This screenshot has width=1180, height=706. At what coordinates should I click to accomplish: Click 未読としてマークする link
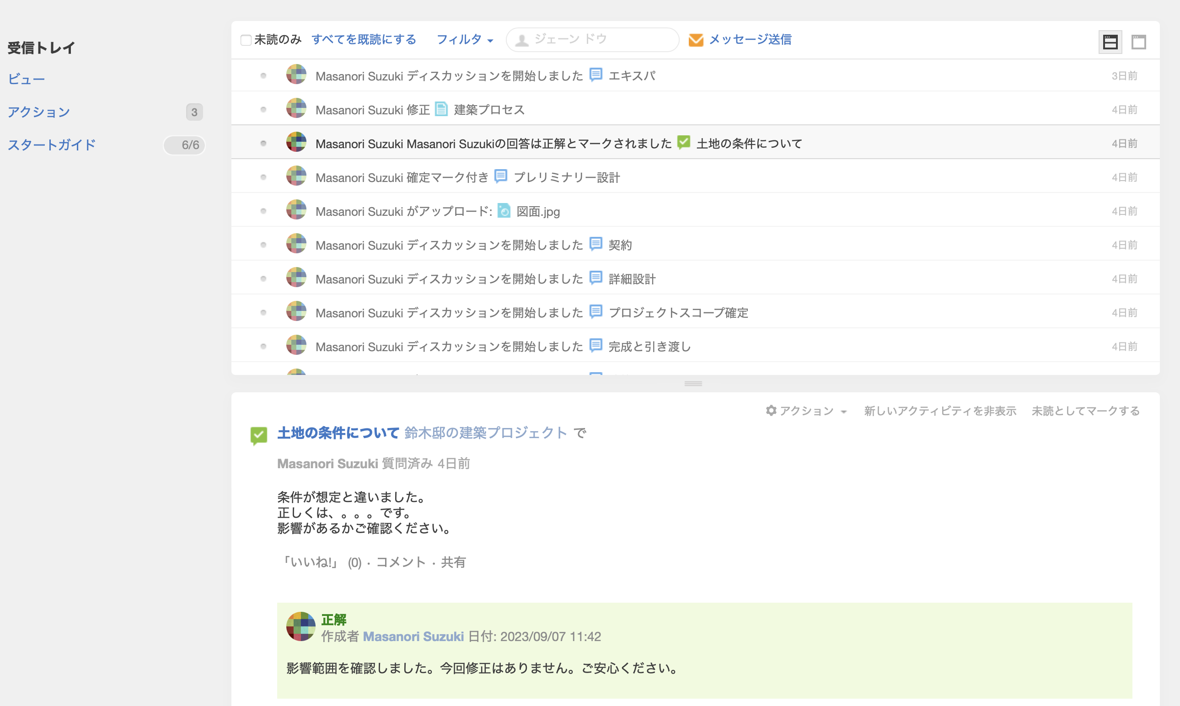[x=1085, y=411]
